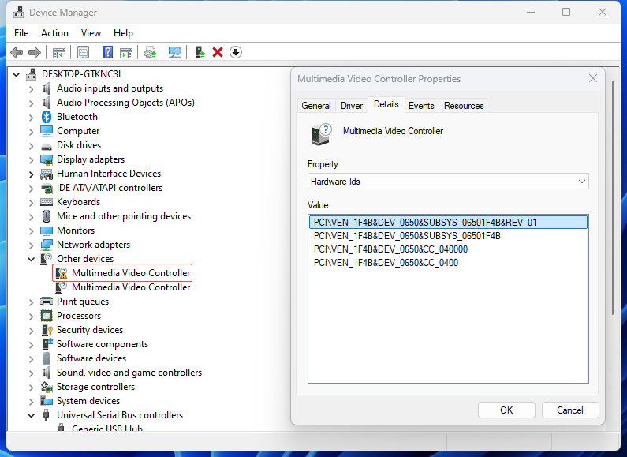The image size is (627, 457).
Task: Click the Bluetooth icon in device tree
Action: [x=47, y=117]
